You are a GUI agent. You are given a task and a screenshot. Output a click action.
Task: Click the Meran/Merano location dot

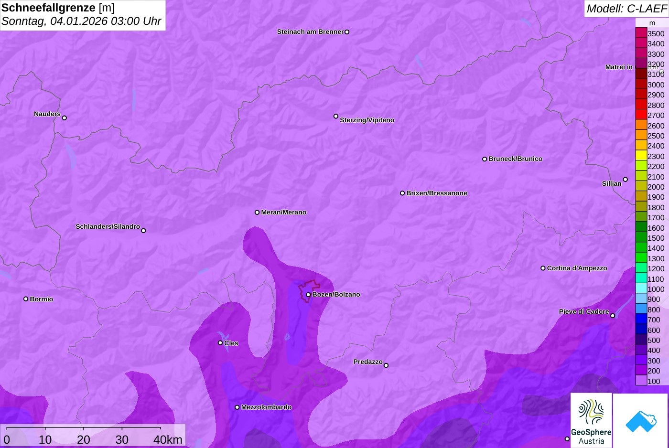coord(257,213)
